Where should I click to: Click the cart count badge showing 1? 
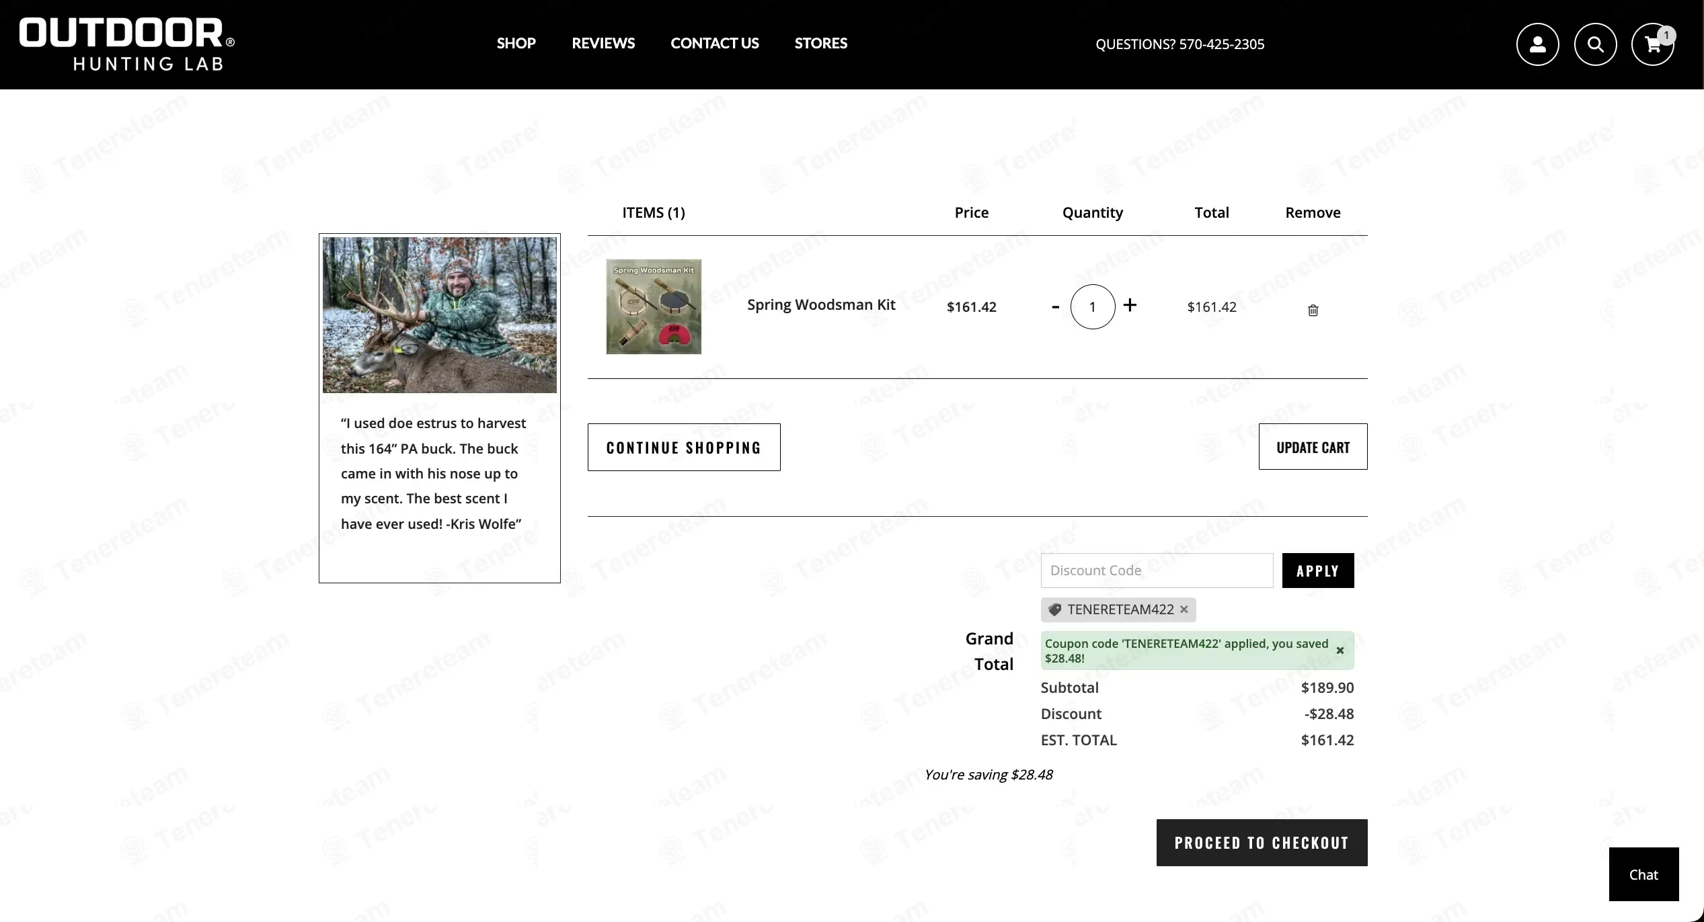click(1666, 36)
